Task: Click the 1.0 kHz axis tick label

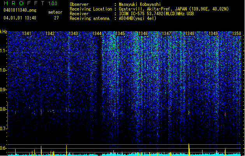Action: 3,70
